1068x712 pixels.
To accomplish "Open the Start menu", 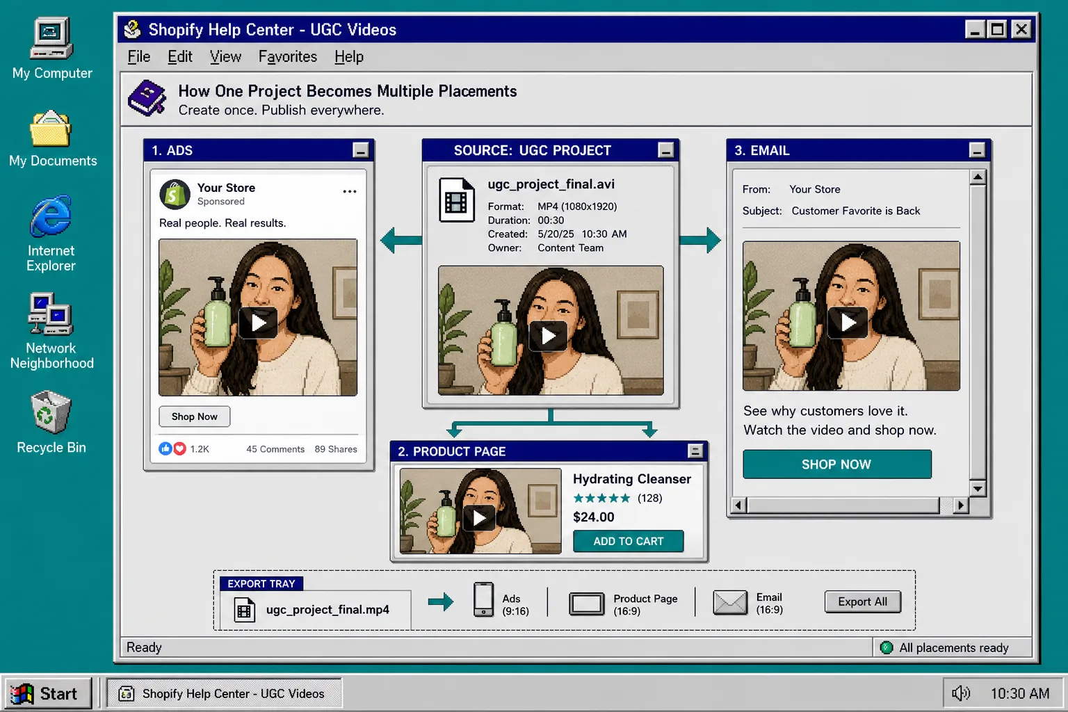I will (x=47, y=693).
